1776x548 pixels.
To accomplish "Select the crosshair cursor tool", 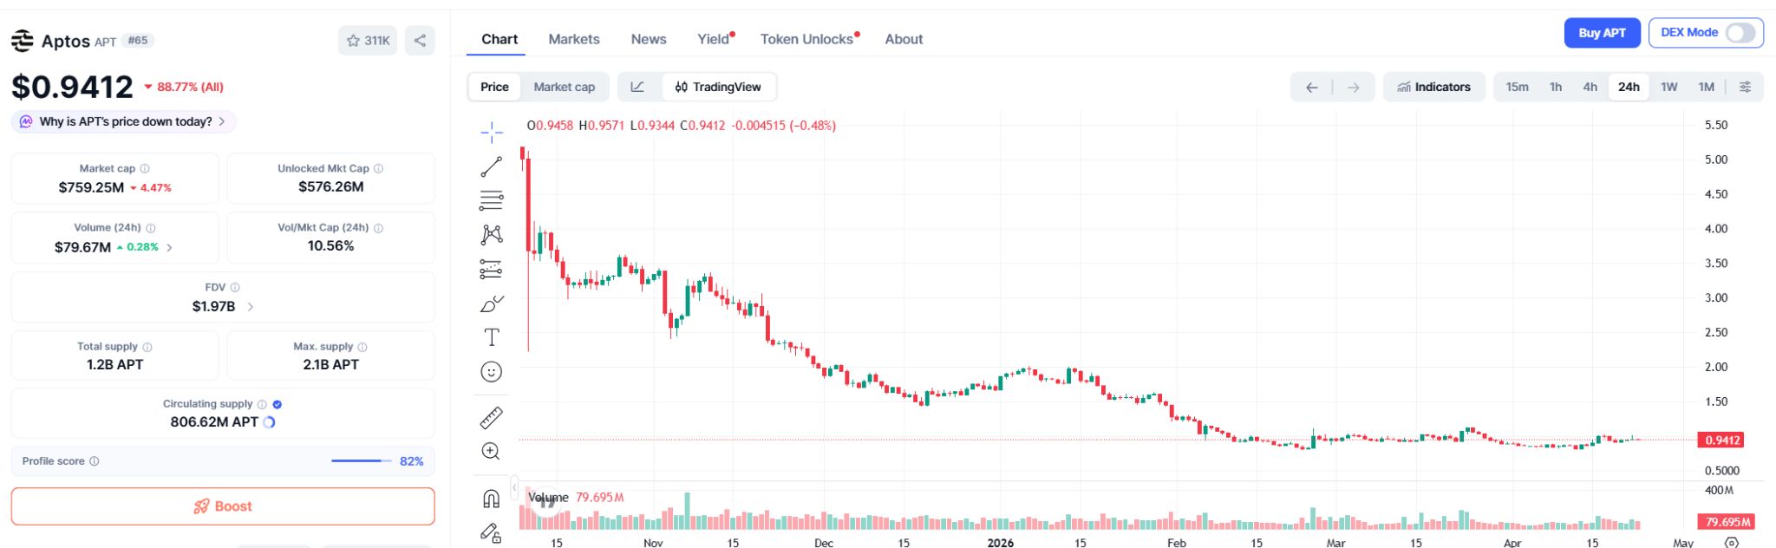I will point(493,130).
